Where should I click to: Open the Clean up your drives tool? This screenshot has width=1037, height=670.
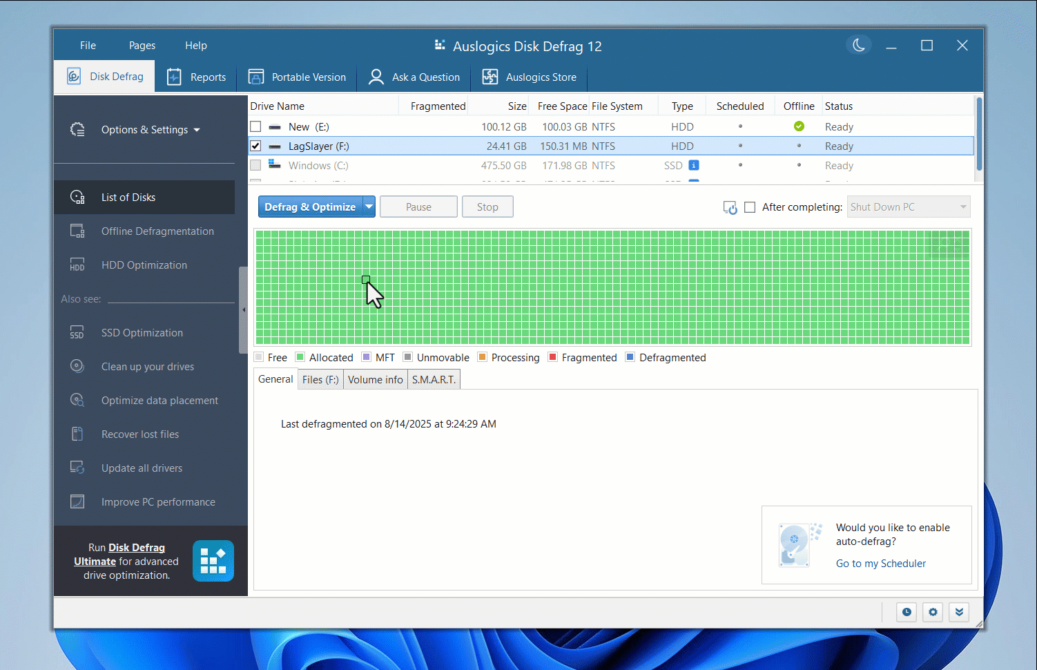click(x=146, y=366)
